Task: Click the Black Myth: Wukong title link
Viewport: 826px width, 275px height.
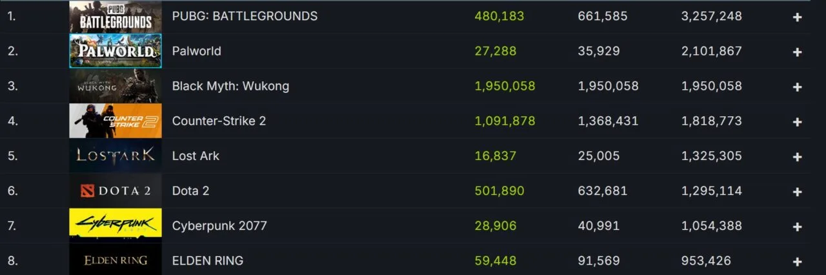Action: (x=230, y=86)
